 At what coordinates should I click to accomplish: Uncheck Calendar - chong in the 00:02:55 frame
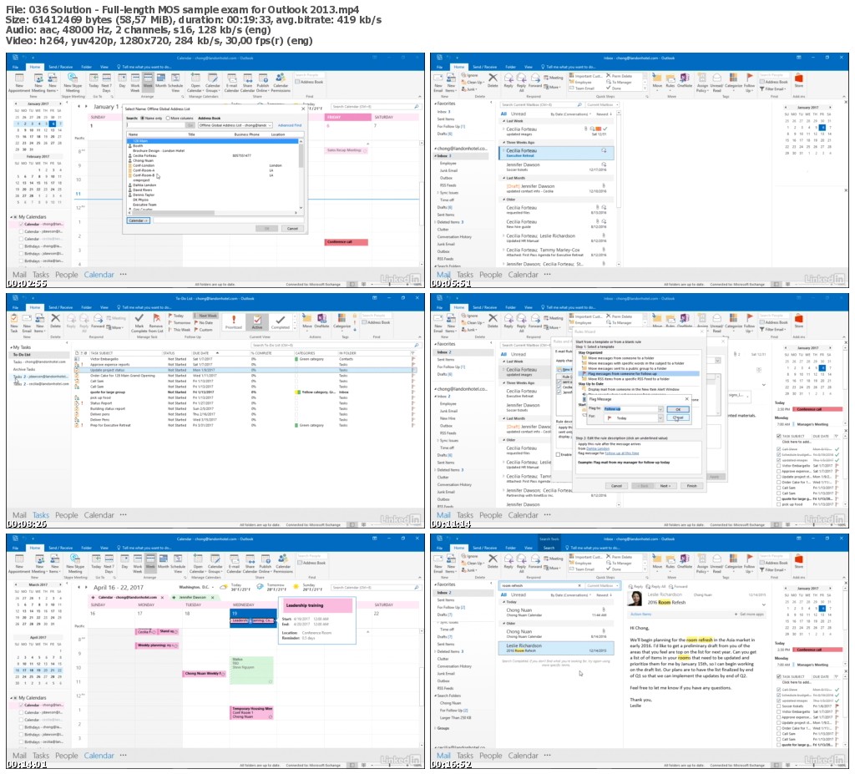(21, 224)
